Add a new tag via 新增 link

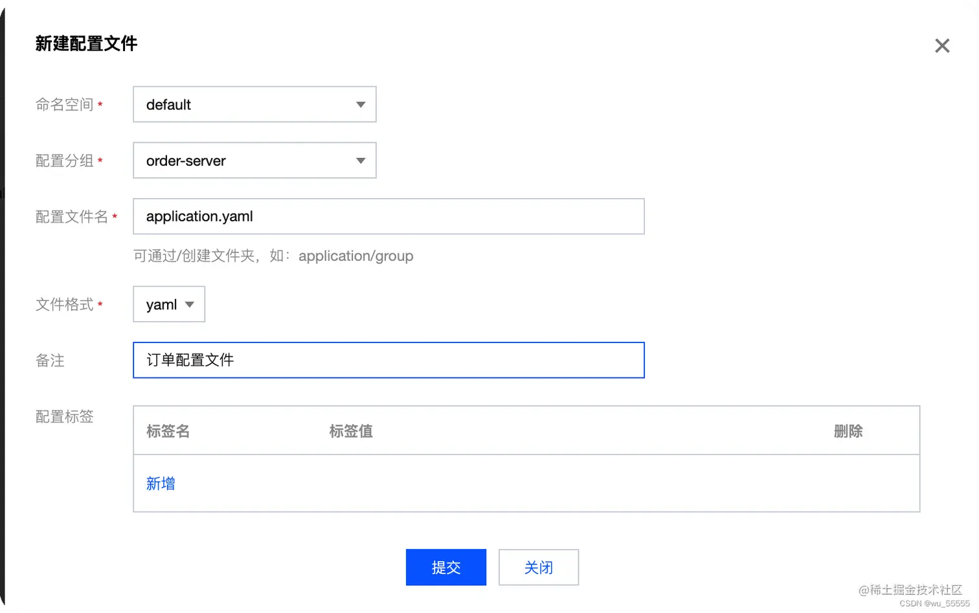[x=160, y=484]
